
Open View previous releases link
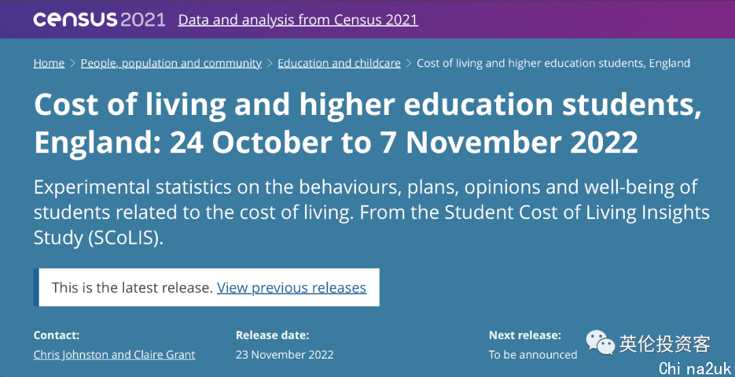[291, 287]
